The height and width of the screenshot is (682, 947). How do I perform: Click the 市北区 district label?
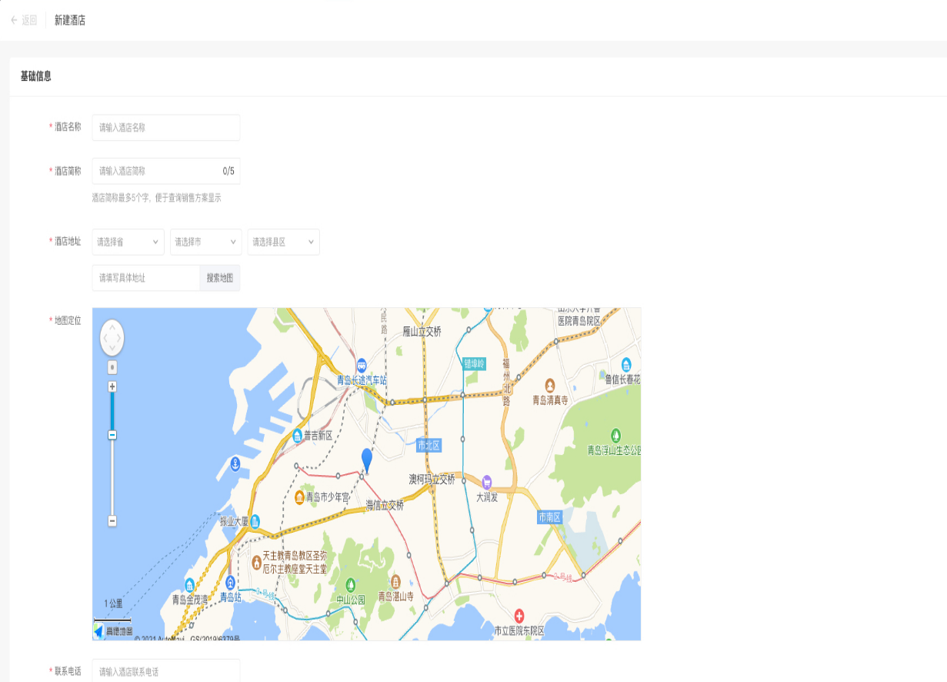(x=428, y=446)
